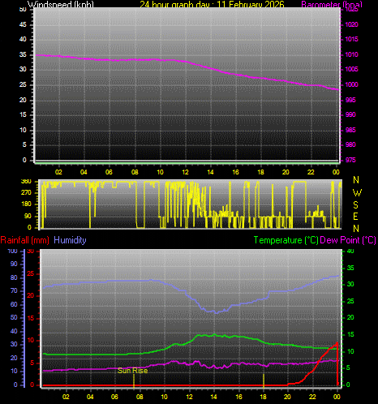
Task: Click the 20 value on windspeed axis
Action: [23, 100]
